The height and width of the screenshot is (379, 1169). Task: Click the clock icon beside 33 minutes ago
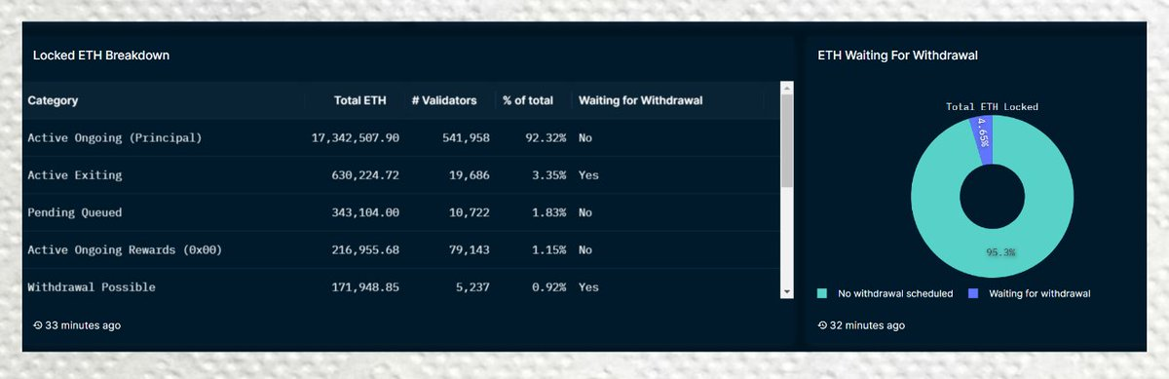coord(37,324)
